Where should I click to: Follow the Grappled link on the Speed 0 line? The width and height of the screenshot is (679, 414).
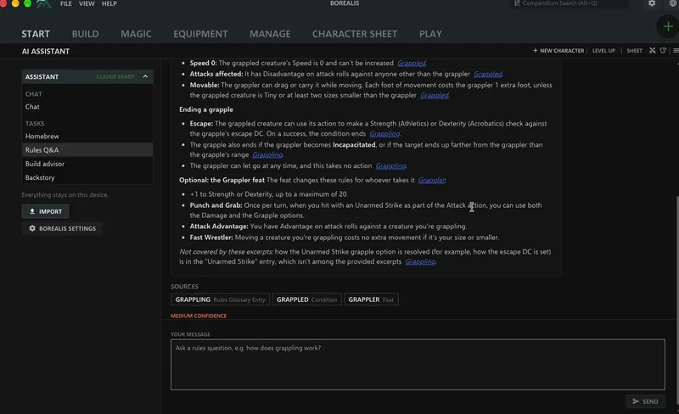pos(412,64)
